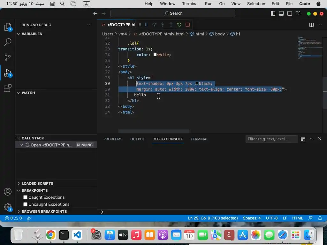Open the Terminal menu in menu bar

pos(190,4)
